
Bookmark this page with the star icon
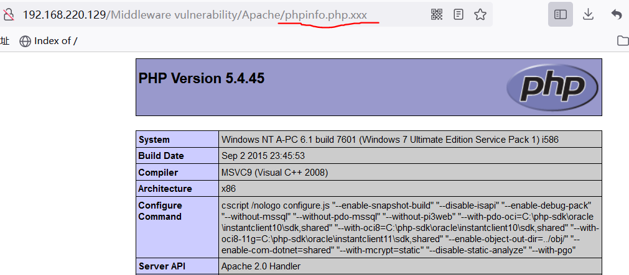point(480,15)
